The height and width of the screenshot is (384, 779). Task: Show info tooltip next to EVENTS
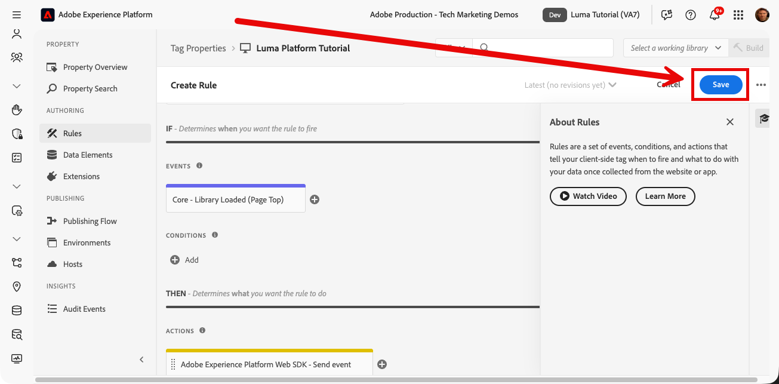[x=199, y=165]
